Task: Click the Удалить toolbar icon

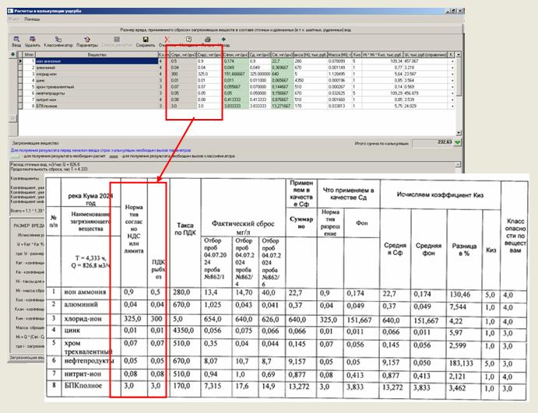Action: pyautogui.click(x=32, y=40)
